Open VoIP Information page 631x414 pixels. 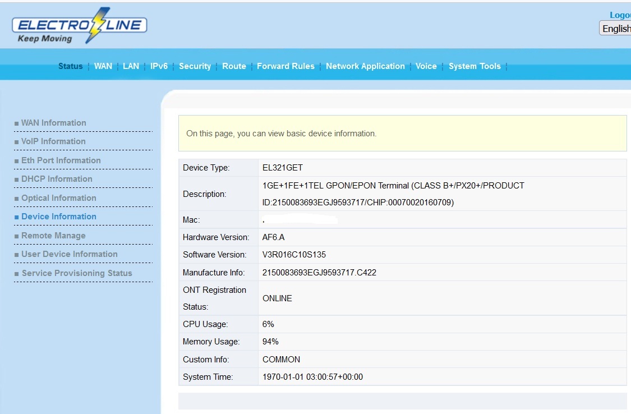point(53,141)
